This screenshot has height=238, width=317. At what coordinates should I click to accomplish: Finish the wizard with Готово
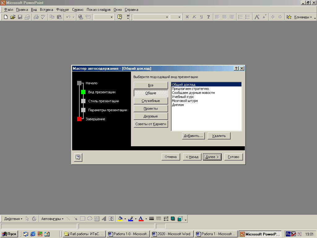(x=233, y=157)
